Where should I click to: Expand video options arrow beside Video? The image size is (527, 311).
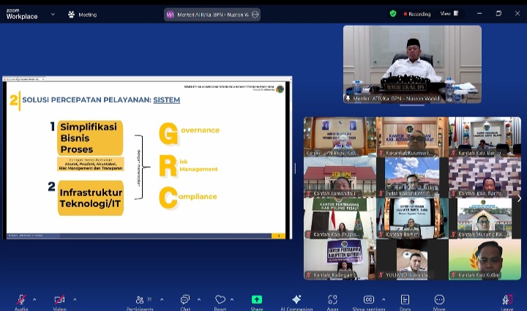pyautogui.click(x=75, y=299)
